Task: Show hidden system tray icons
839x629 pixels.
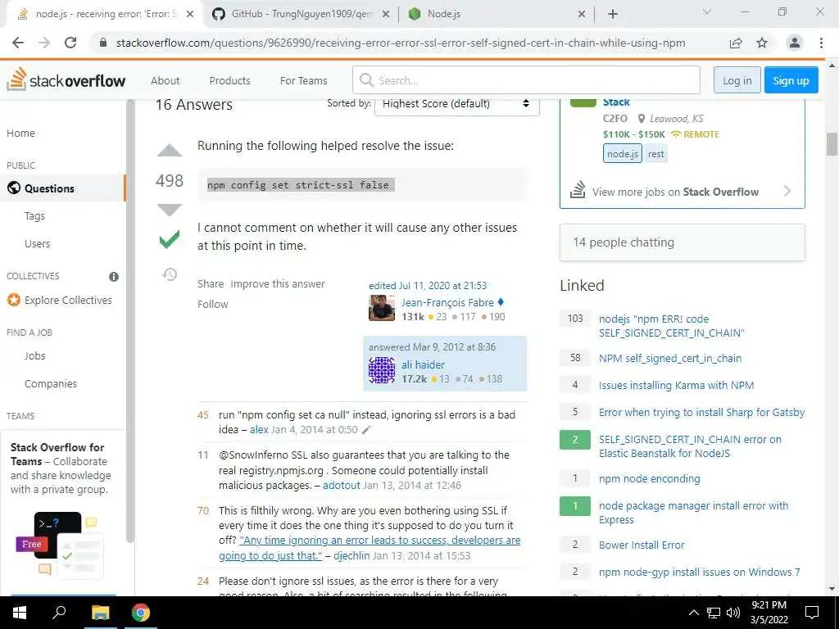Action: tap(693, 613)
